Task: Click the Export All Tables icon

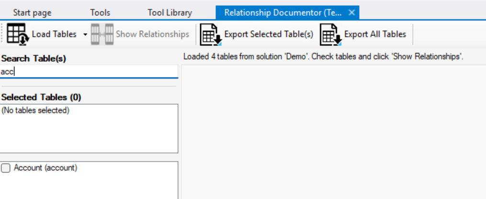Action: coord(330,34)
